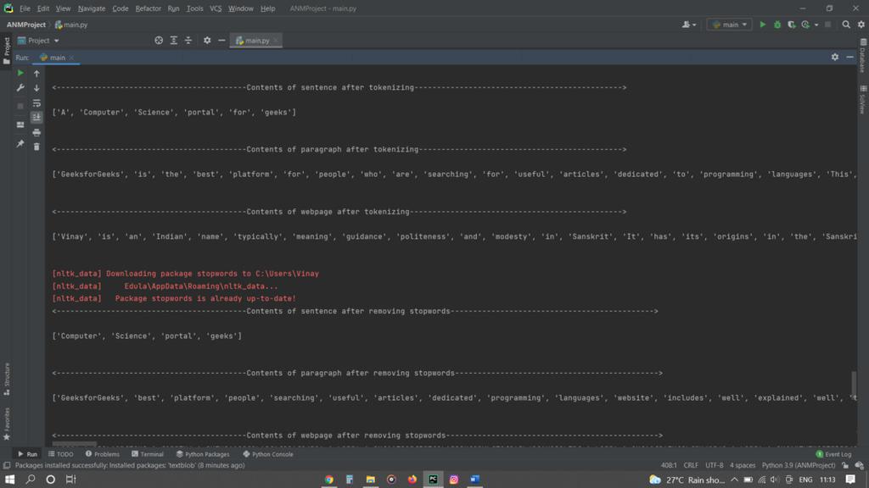Click the console vertical scrollbar thumb
Screen dimensions: 869x488
[853, 383]
